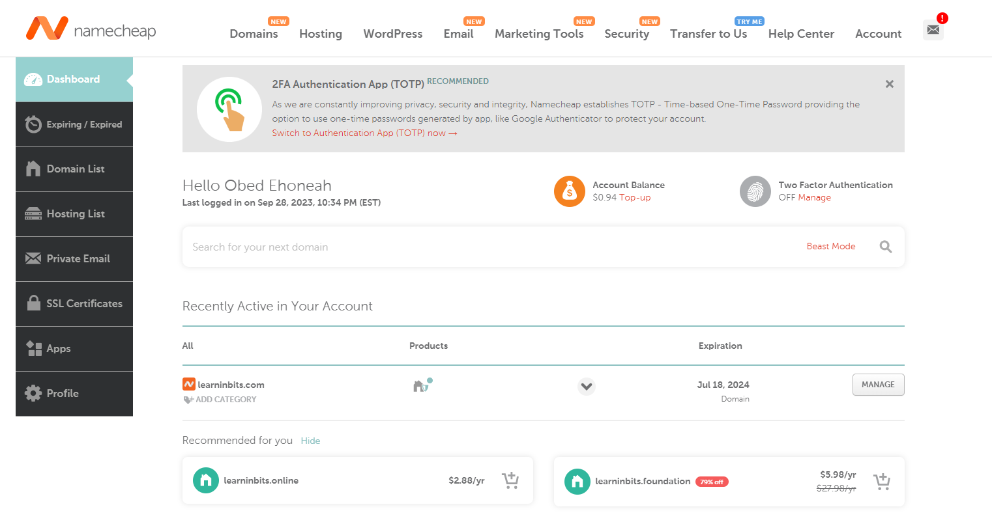The image size is (992, 522).
Task: Open the WordPress menu
Action: (x=393, y=34)
